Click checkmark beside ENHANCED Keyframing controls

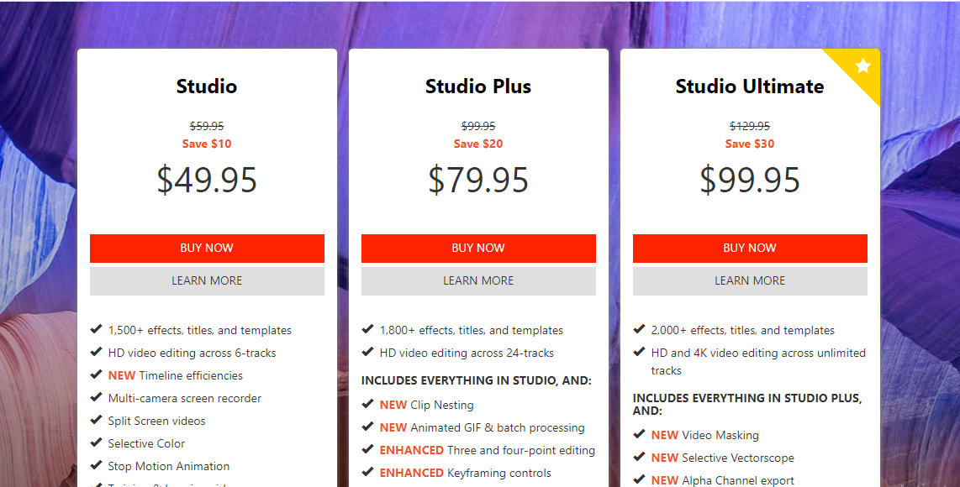[x=367, y=473]
